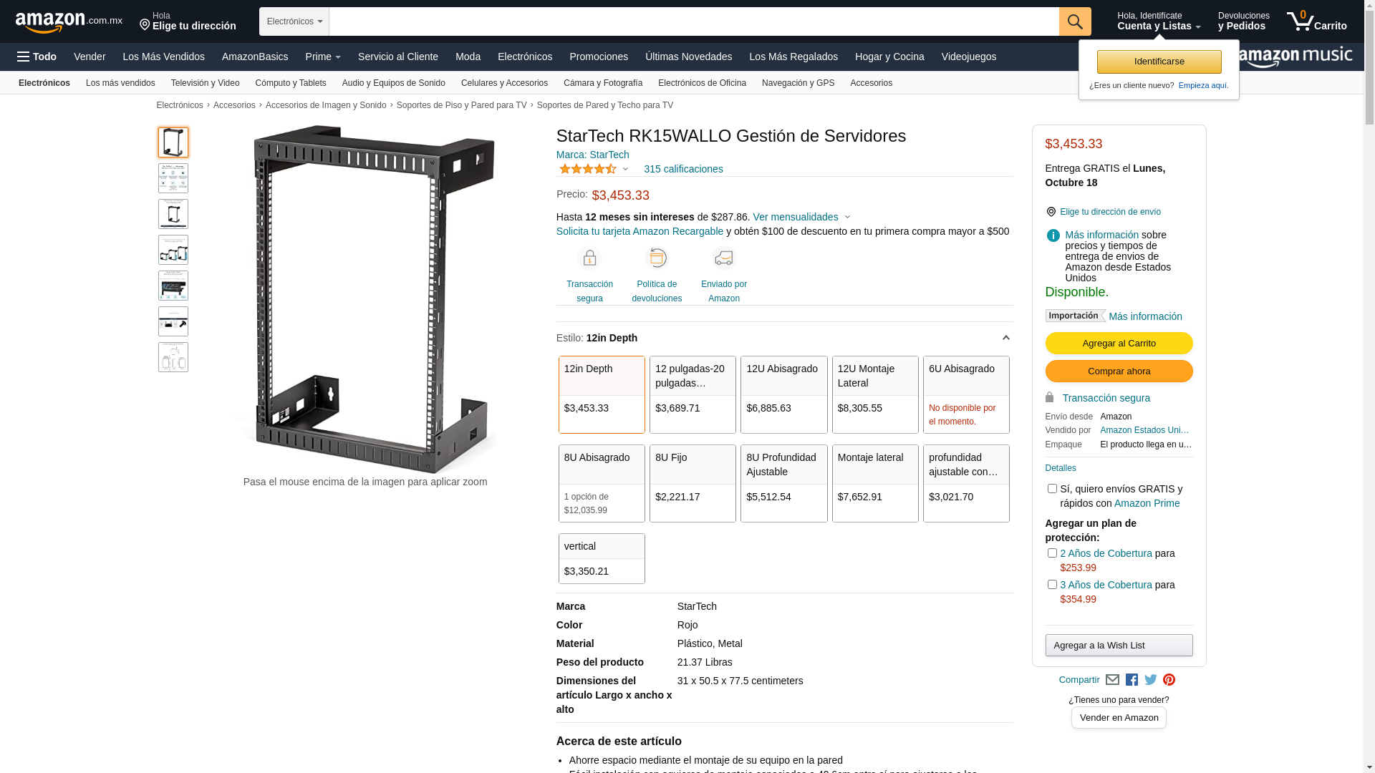Click the Amazon.com.mx logo
The width and height of the screenshot is (1375, 773).
point(69,22)
